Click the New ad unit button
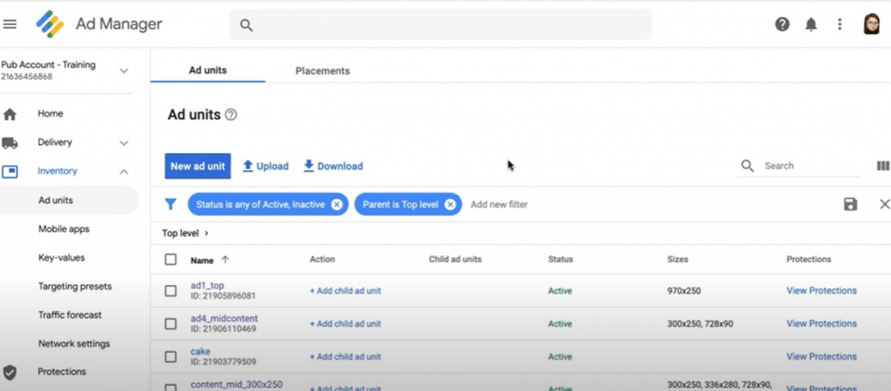The width and height of the screenshot is (891, 391). pos(198,166)
